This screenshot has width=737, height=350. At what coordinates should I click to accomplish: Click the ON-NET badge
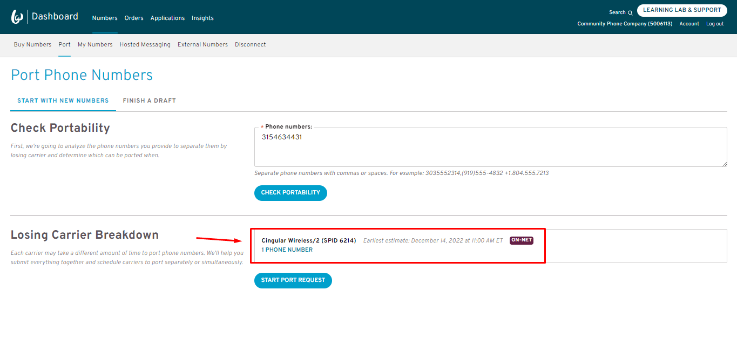521,240
